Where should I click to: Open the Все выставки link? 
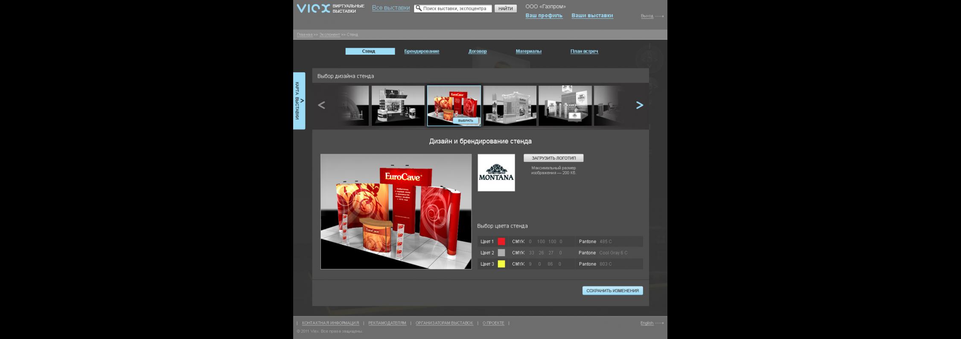pyautogui.click(x=391, y=8)
